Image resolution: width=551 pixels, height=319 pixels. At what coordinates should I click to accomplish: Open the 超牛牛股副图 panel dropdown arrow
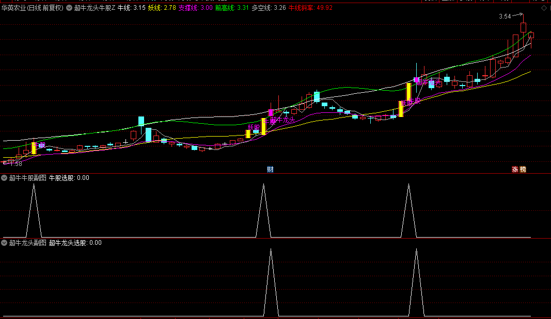click(4, 178)
